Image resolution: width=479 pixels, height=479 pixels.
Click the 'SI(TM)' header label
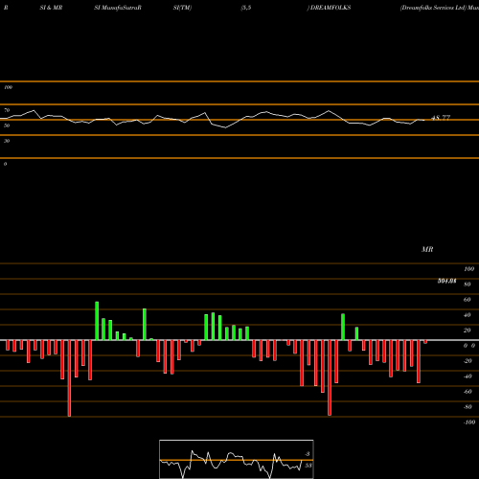point(182,8)
